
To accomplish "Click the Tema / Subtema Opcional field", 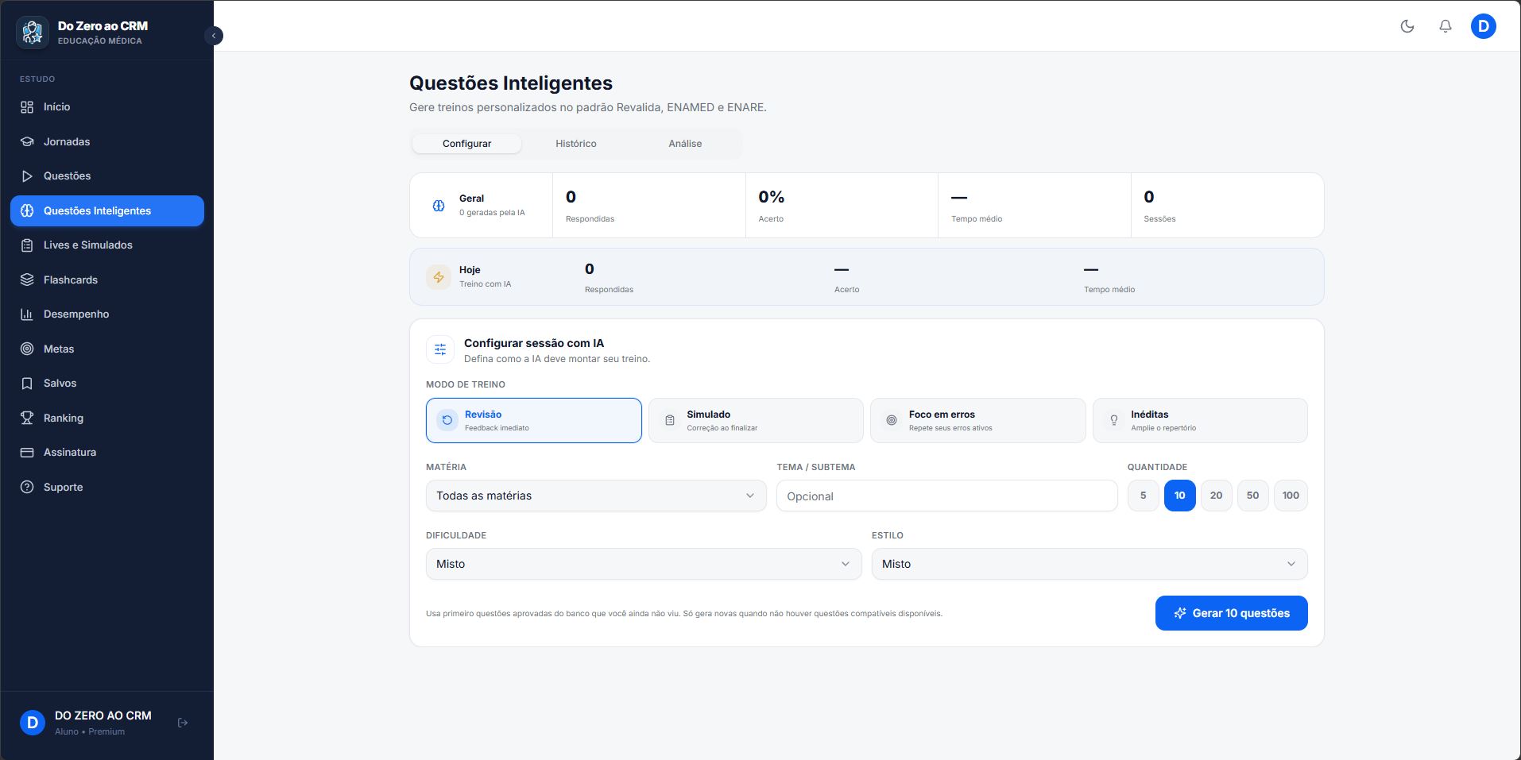I will (x=947, y=496).
